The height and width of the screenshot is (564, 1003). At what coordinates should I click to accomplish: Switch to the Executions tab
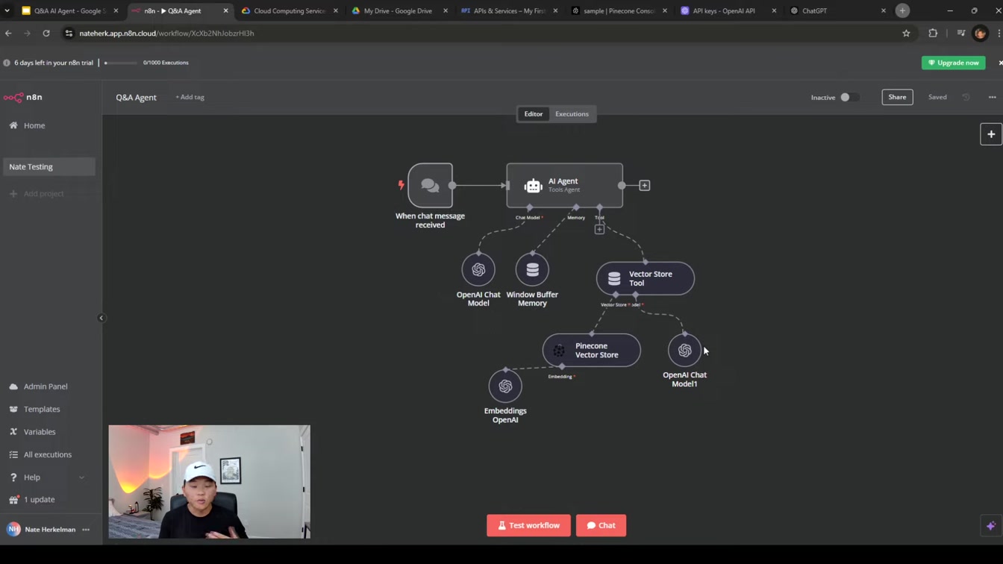point(572,114)
